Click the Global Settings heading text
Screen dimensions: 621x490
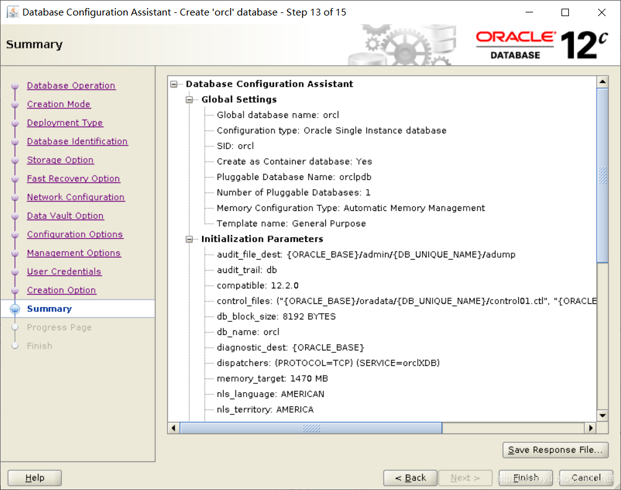point(239,99)
